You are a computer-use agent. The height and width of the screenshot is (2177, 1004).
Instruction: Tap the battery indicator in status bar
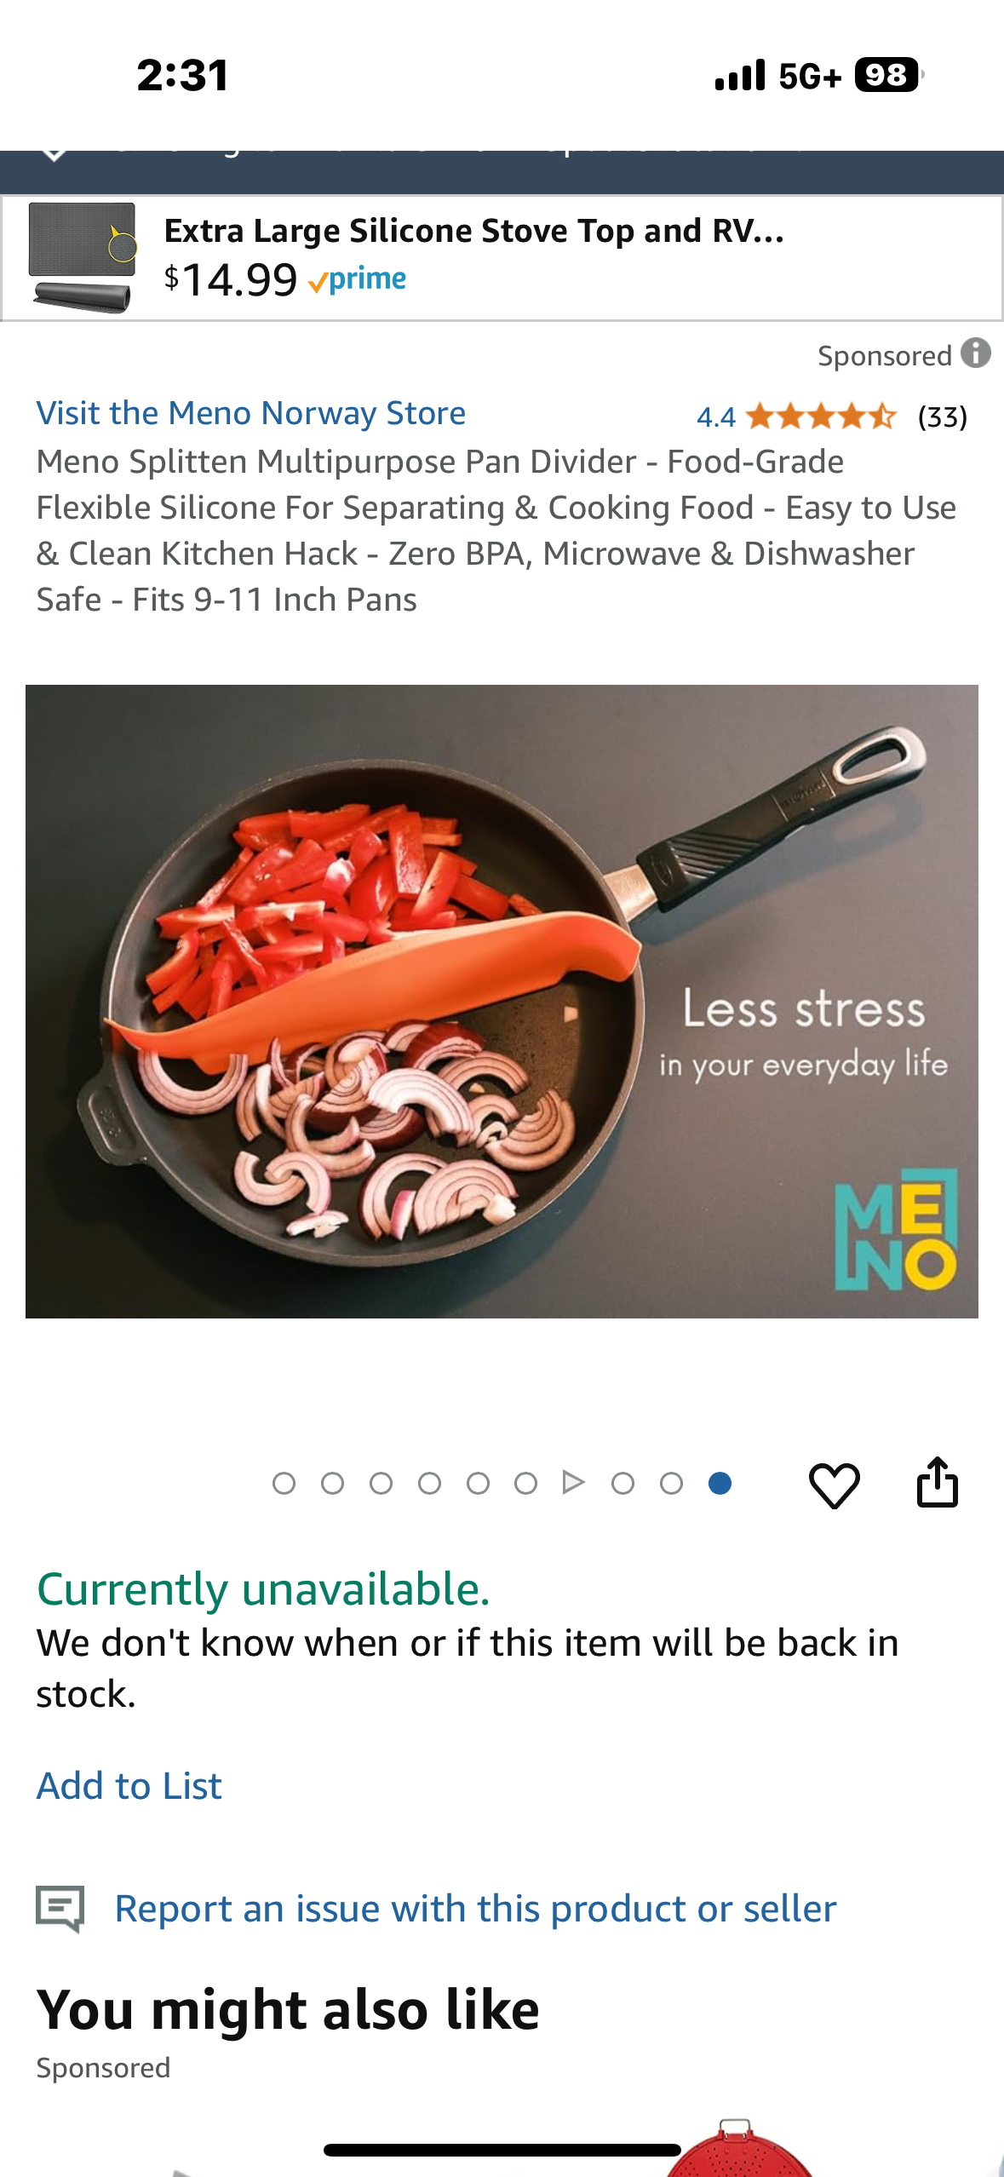click(x=888, y=75)
